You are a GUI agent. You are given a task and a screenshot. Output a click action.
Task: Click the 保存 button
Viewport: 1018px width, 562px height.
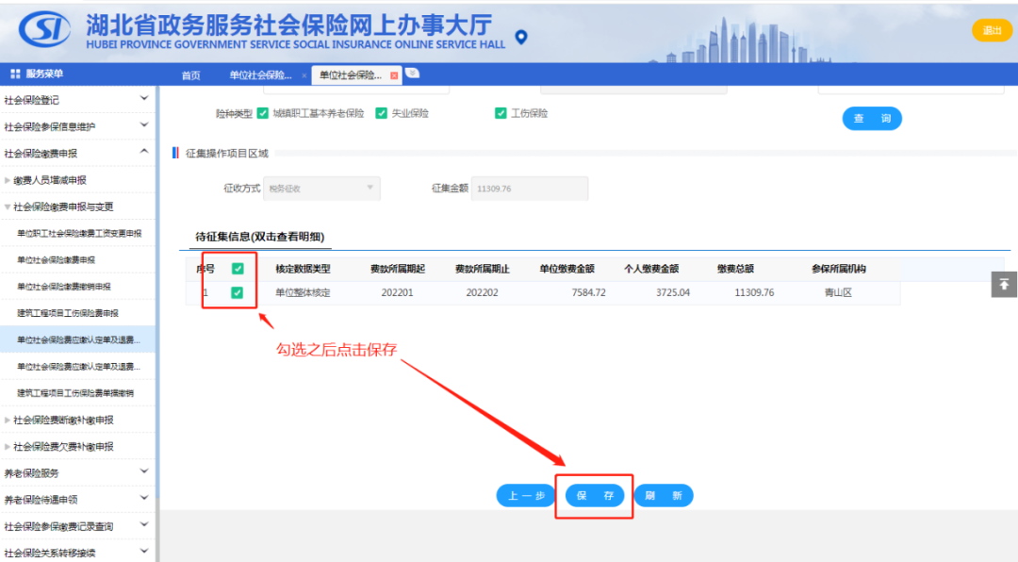(595, 496)
